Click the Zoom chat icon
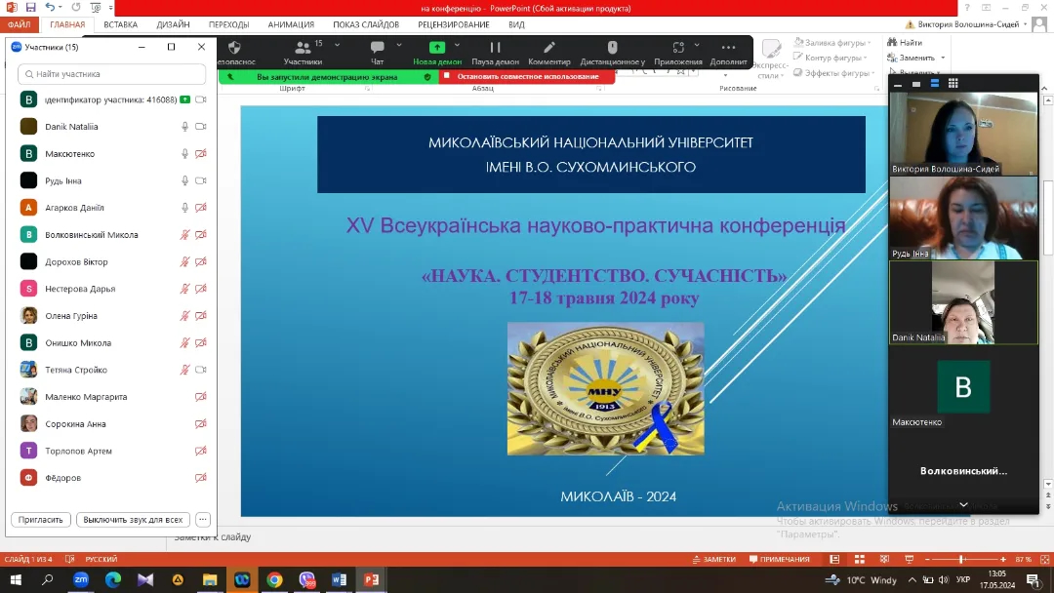Viewport: 1054px width, 593px height. pos(377,48)
